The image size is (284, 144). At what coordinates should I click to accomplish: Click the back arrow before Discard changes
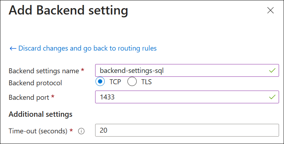click(13, 48)
